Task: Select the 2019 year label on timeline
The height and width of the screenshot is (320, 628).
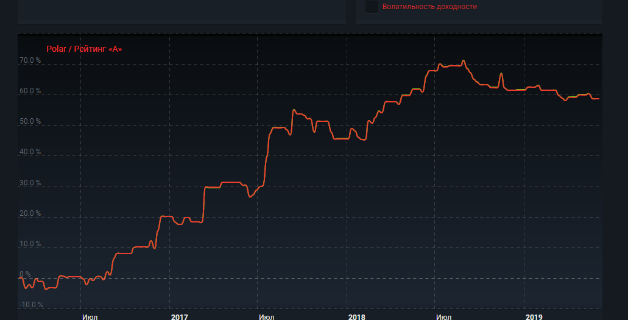Action: pos(534,316)
